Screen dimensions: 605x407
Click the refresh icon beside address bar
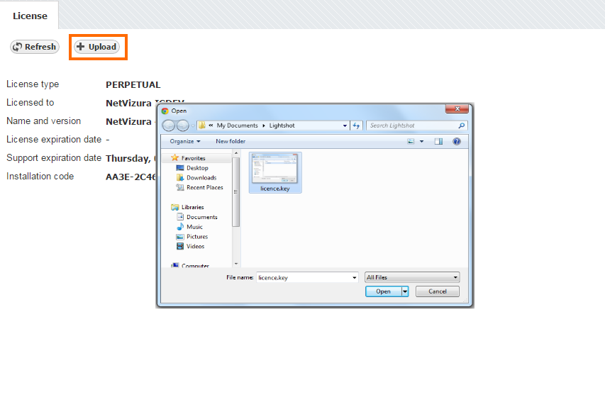[357, 126]
